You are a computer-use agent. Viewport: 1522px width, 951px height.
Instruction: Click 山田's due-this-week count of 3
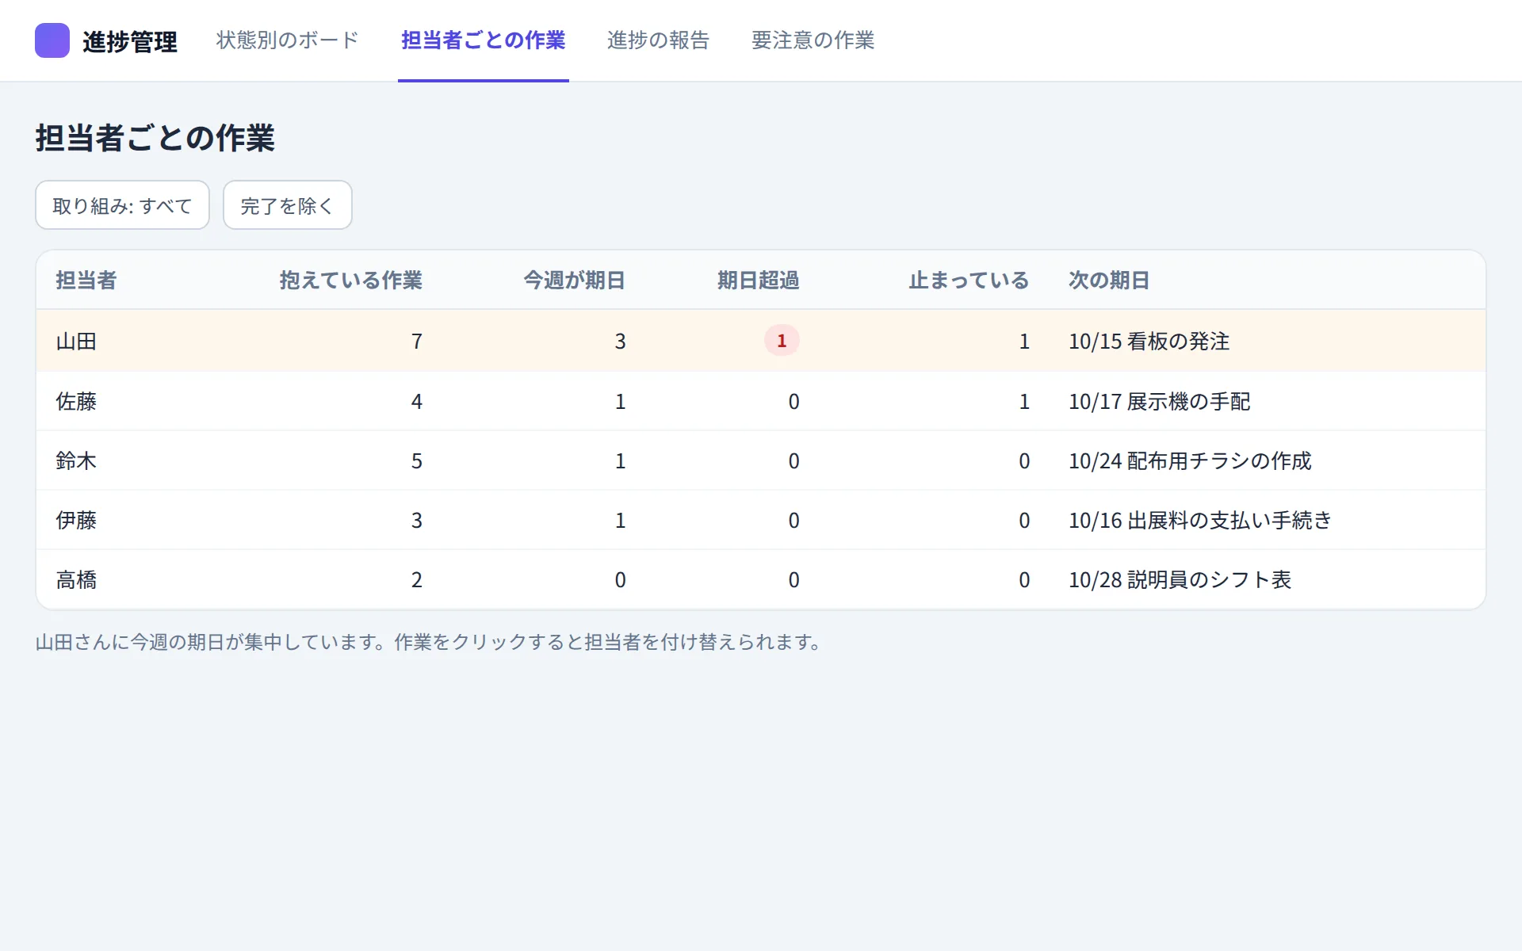tap(620, 342)
